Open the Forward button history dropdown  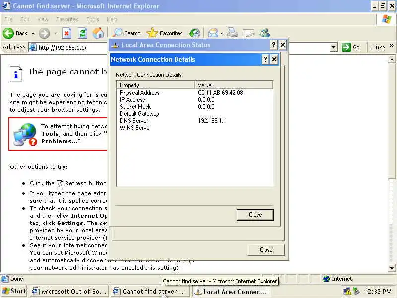click(56, 33)
